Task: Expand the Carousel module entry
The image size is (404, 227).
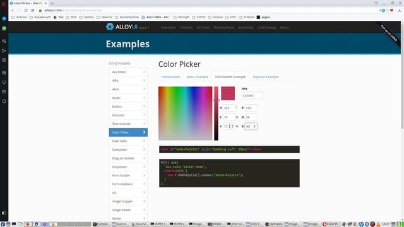Action: (x=128, y=115)
